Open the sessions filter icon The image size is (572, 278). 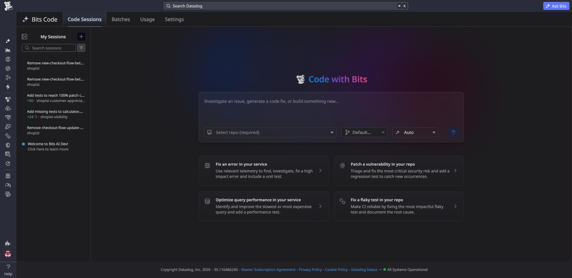coord(81,48)
